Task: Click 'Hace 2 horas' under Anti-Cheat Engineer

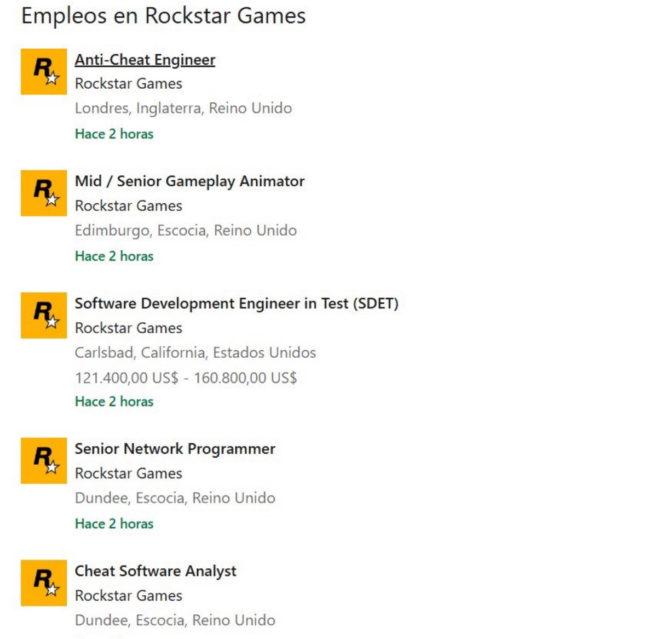Action: click(x=114, y=134)
